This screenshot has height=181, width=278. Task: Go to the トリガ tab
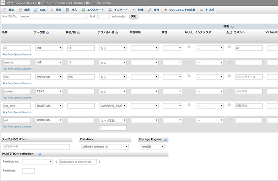coord(208,9)
